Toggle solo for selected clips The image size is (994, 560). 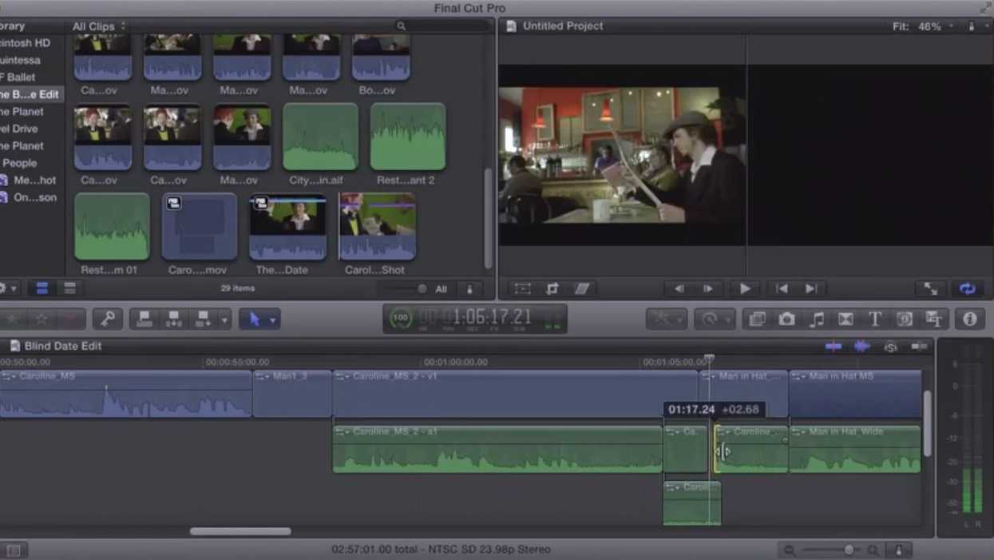[x=890, y=346]
